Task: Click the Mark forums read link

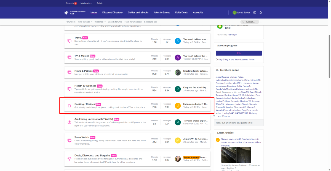Action: click(133, 22)
